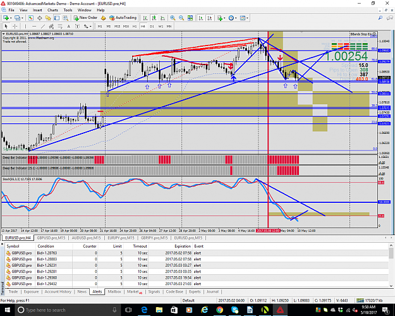Toggle chart shift from right border
395x316 pixels.
[x=210, y=18]
